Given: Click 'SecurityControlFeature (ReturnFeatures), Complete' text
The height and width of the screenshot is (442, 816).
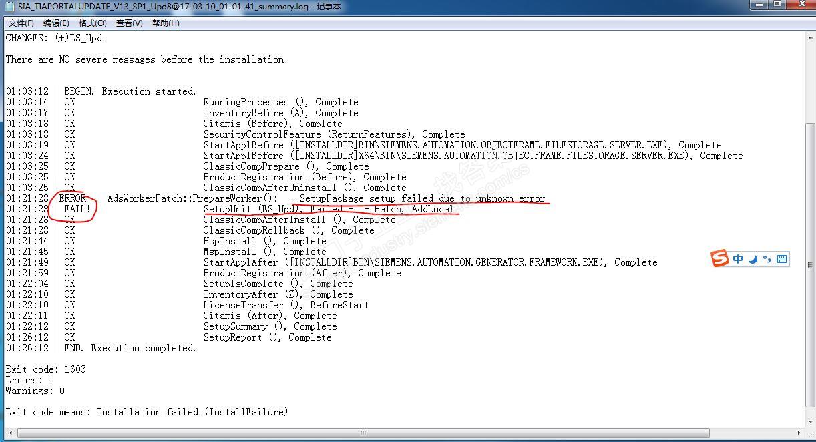Looking at the screenshot, I should click(334, 134).
